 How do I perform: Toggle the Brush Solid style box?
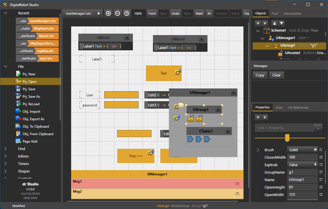click(315, 150)
